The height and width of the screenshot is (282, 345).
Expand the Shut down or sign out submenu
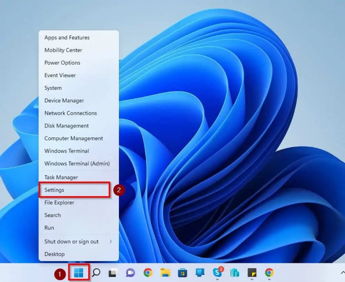(71, 241)
